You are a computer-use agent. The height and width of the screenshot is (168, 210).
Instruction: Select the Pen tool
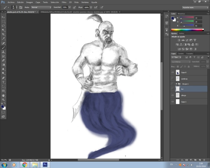click(x=3, y=78)
